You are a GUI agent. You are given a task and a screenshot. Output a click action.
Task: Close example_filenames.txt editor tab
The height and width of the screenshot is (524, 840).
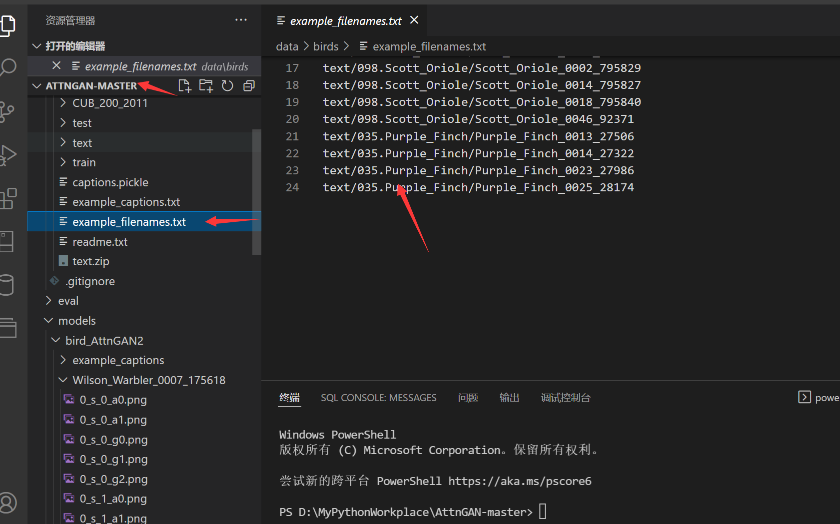coord(414,20)
